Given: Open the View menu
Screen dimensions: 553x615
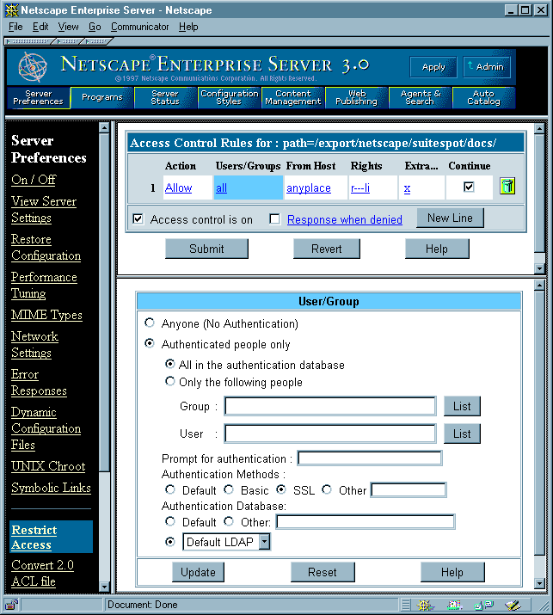Looking at the screenshot, I should (68, 27).
